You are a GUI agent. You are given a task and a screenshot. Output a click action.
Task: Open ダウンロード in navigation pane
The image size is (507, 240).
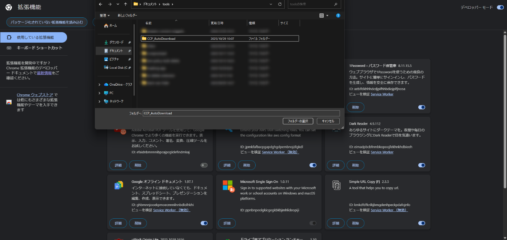114,42
